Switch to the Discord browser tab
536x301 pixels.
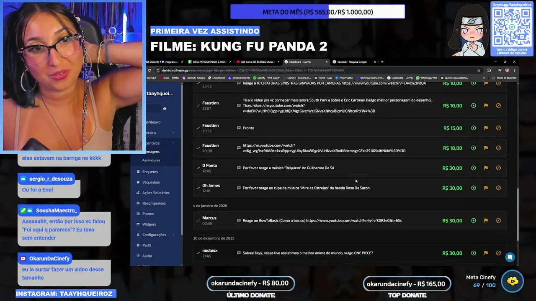point(163,62)
